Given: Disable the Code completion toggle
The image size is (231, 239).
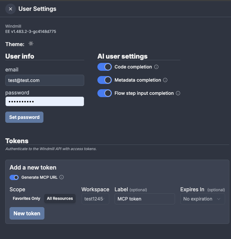Looking at the screenshot, I should pos(105,67).
